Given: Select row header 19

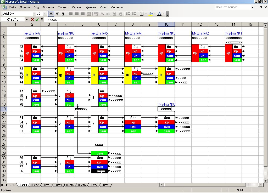Looking at the screenshot, I should coord(4,109).
